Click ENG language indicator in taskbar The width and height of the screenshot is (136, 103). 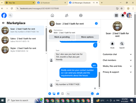click(x=118, y=100)
